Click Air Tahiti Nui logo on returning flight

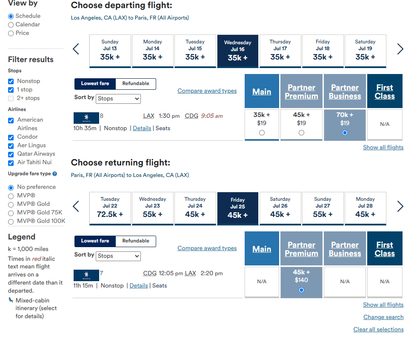[x=86, y=276]
